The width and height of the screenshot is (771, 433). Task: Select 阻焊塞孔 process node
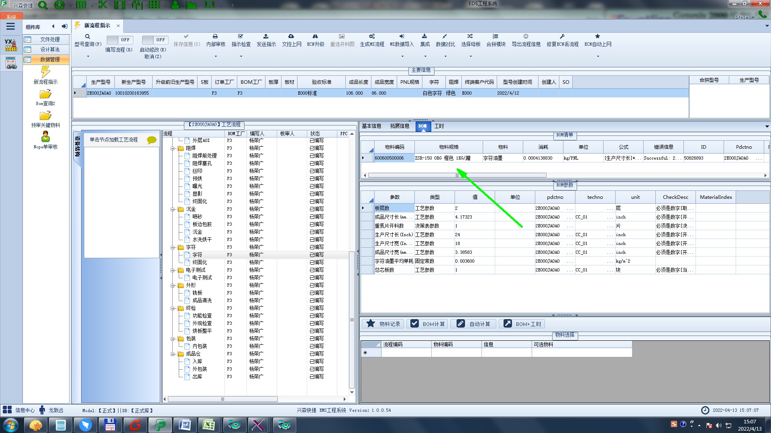(202, 164)
